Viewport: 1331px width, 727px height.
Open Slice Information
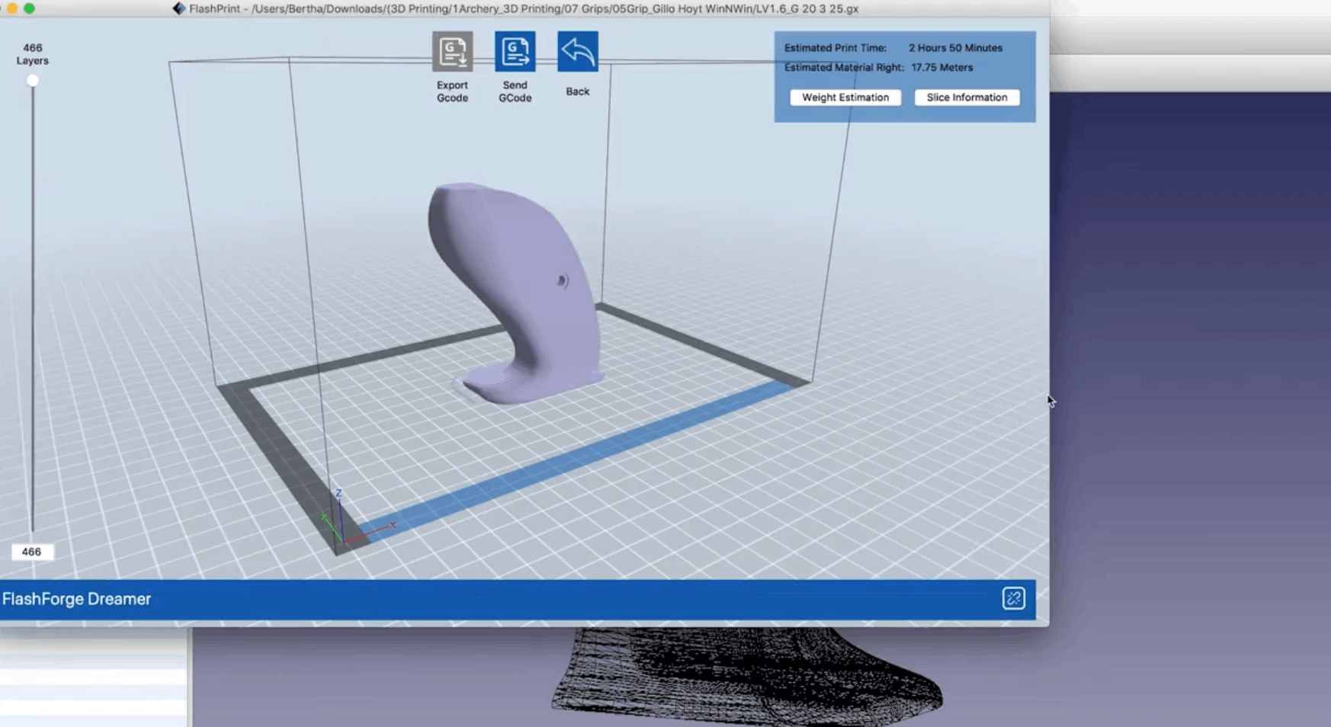[967, 98]
